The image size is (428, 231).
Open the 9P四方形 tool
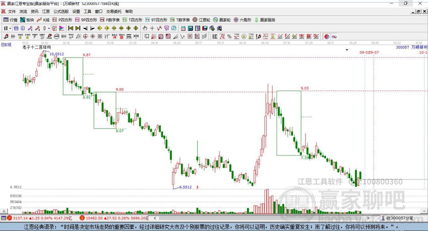(x=86, y=20)
